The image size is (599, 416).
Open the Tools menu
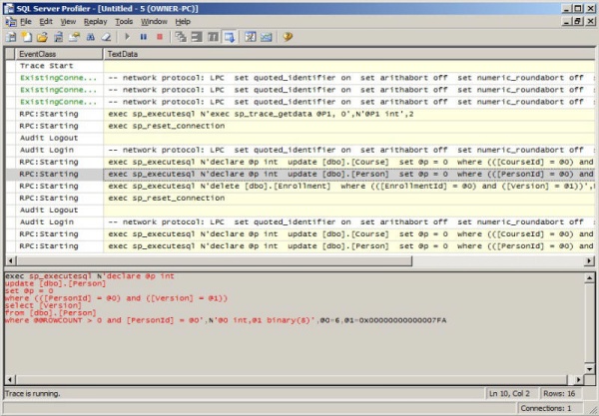(124, 22)
